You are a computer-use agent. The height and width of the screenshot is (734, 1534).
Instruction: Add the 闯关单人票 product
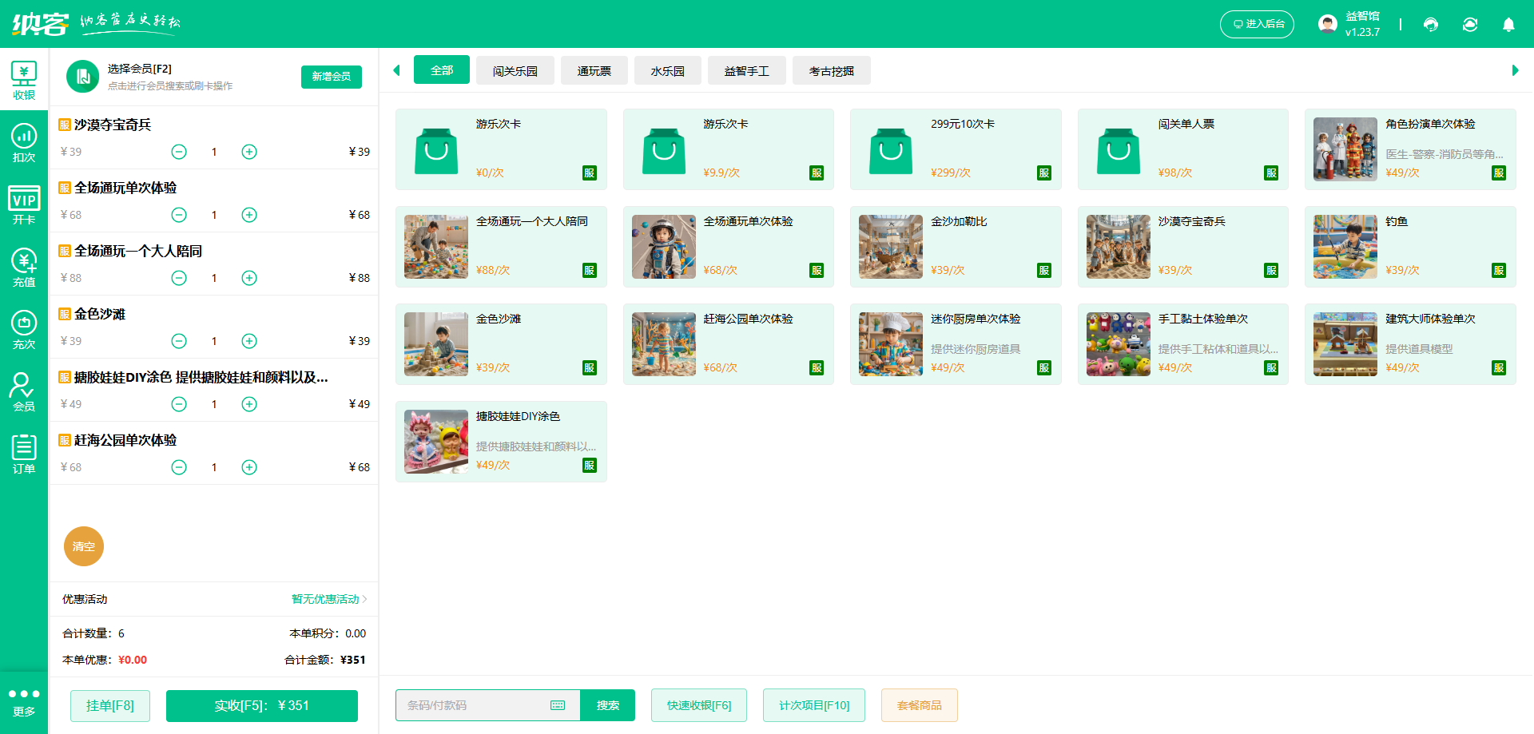(1183, 149)
